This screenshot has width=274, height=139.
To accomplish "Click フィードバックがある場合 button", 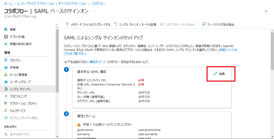I will (x=218, y=25).
